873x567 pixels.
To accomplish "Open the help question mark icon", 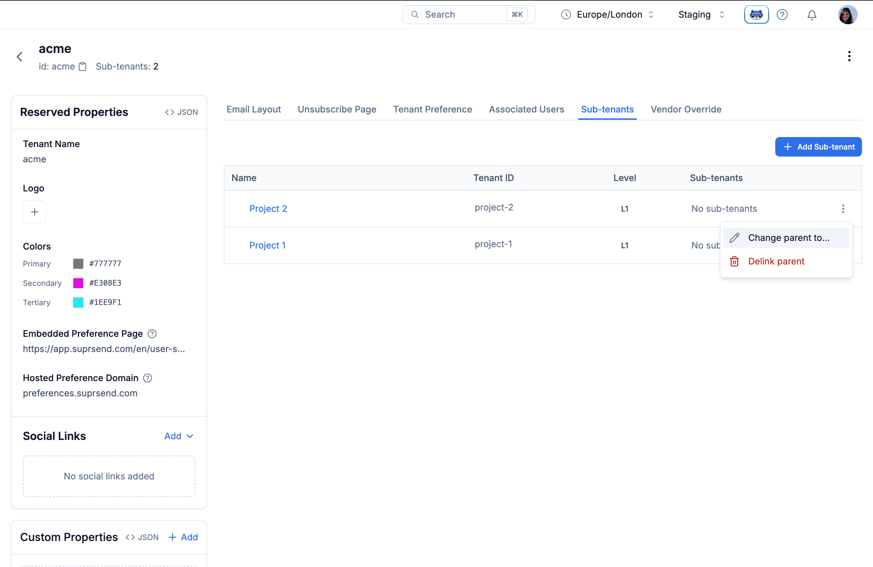I will tap(782, 15).
